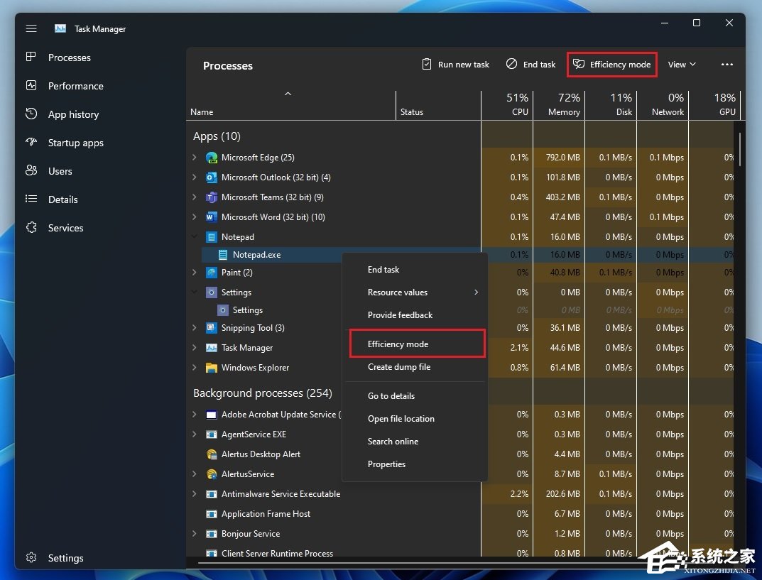Click the Performance sidebar icon
This screenshot has width=762, height=580.
click(x=31, y=86)
